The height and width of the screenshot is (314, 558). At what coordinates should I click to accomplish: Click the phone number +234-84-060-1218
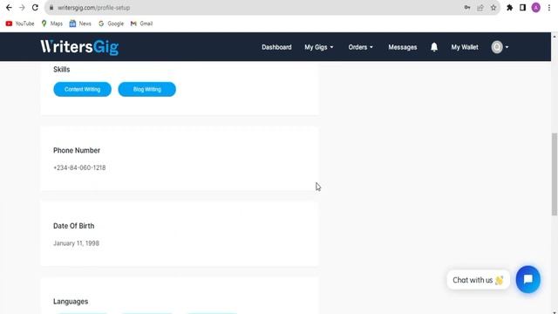pos(79,167)
